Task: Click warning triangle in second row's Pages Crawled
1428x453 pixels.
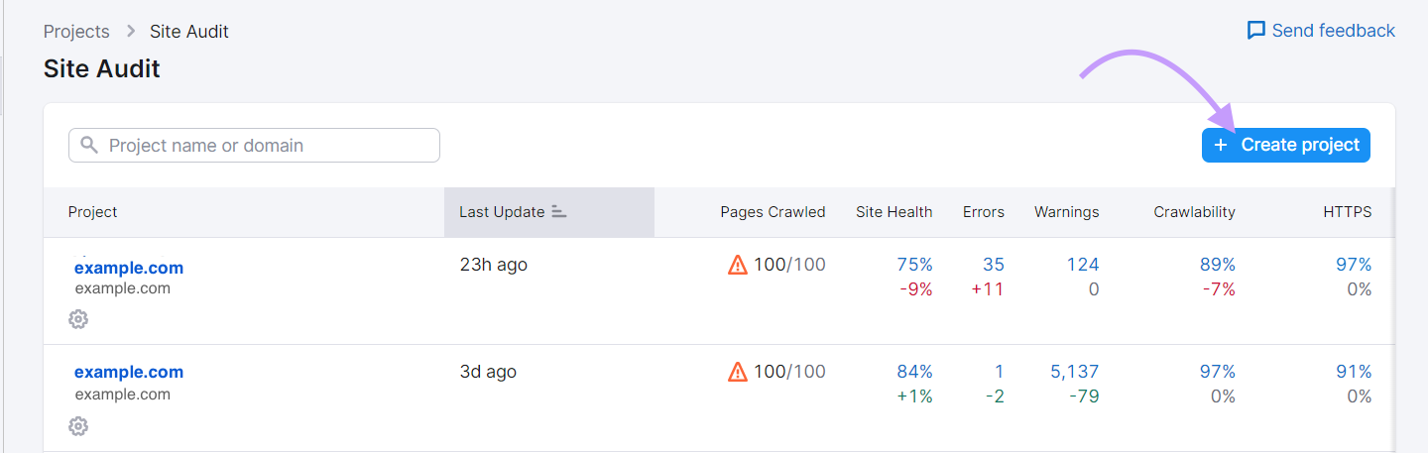Action: pyautogui.click(x=737, y=372)
